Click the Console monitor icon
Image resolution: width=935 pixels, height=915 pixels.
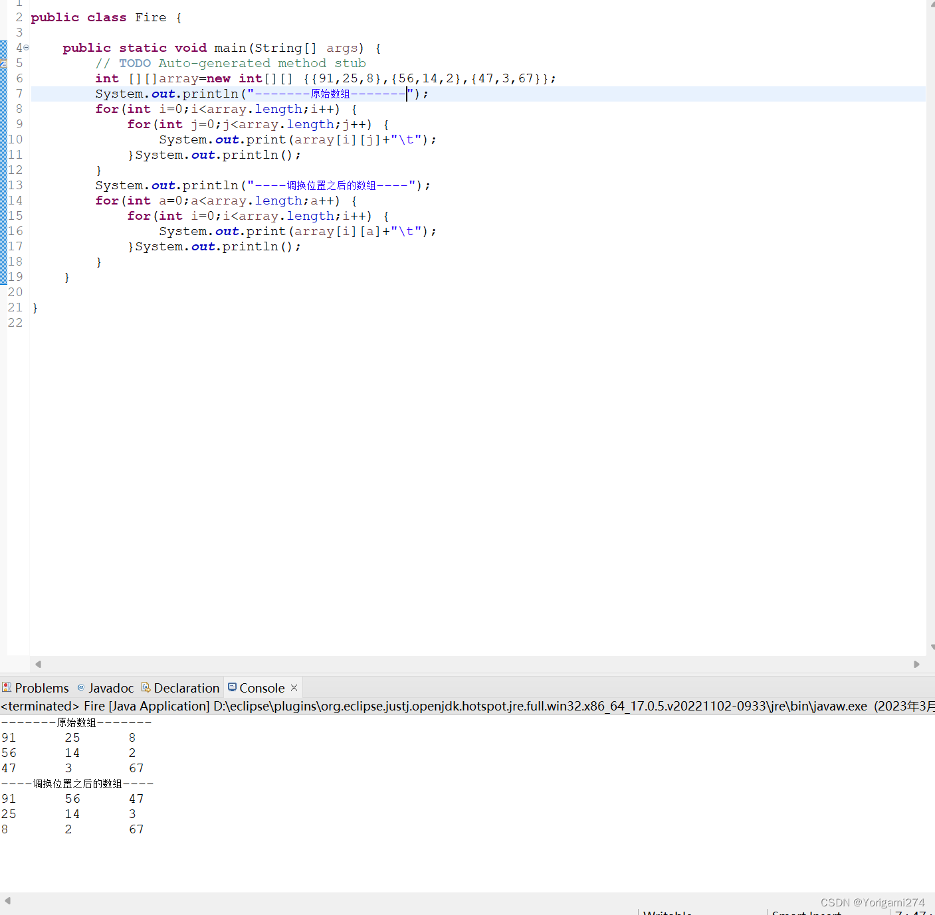tap(232, 687)
